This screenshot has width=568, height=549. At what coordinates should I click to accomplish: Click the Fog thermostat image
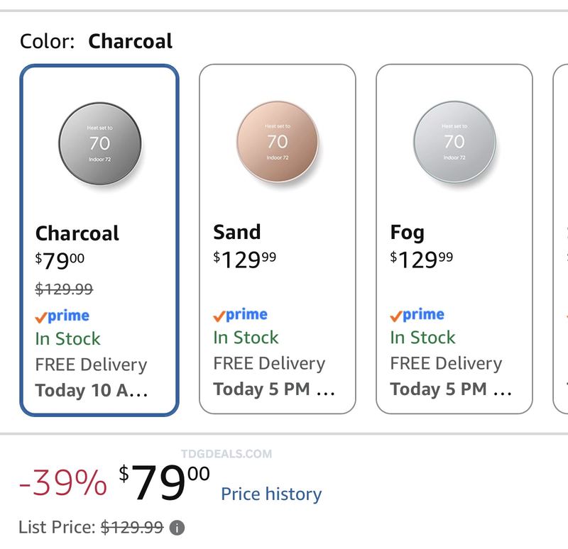(455, 142)
